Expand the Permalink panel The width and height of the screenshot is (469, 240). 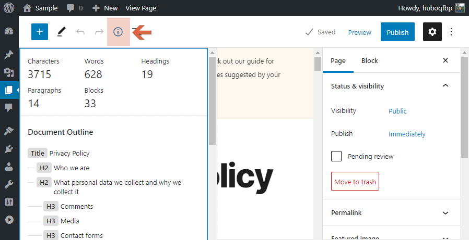445,212
